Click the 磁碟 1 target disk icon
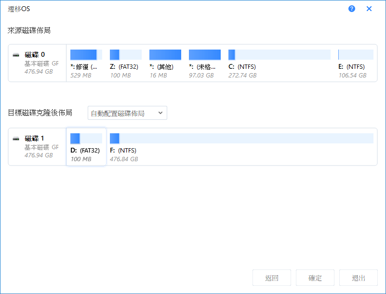The width and height of the screenshot is (386, 294). coord(16,139)
